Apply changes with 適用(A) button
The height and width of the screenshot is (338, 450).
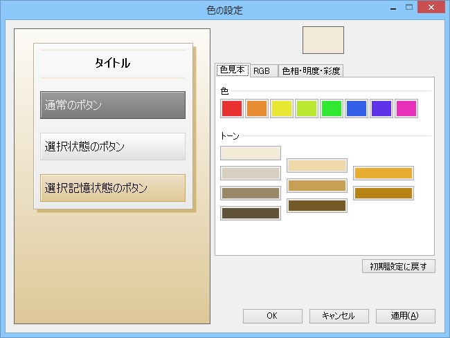[x=405, y=316]
